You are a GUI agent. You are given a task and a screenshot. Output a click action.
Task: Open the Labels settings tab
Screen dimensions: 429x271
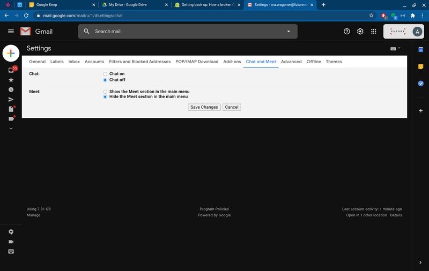point(57,62)
